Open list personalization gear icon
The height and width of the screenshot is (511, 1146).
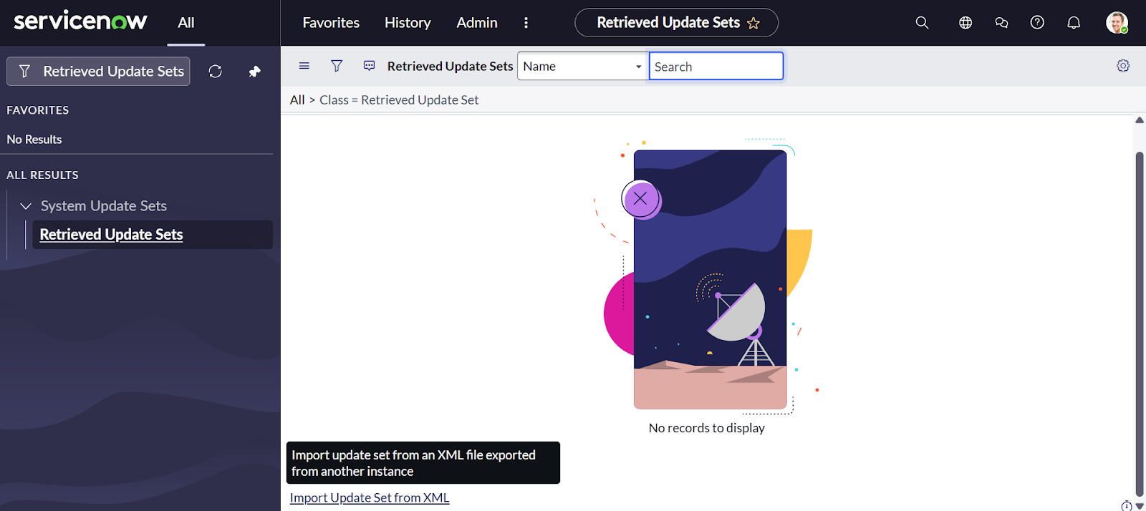click(x=1123, y=66)
